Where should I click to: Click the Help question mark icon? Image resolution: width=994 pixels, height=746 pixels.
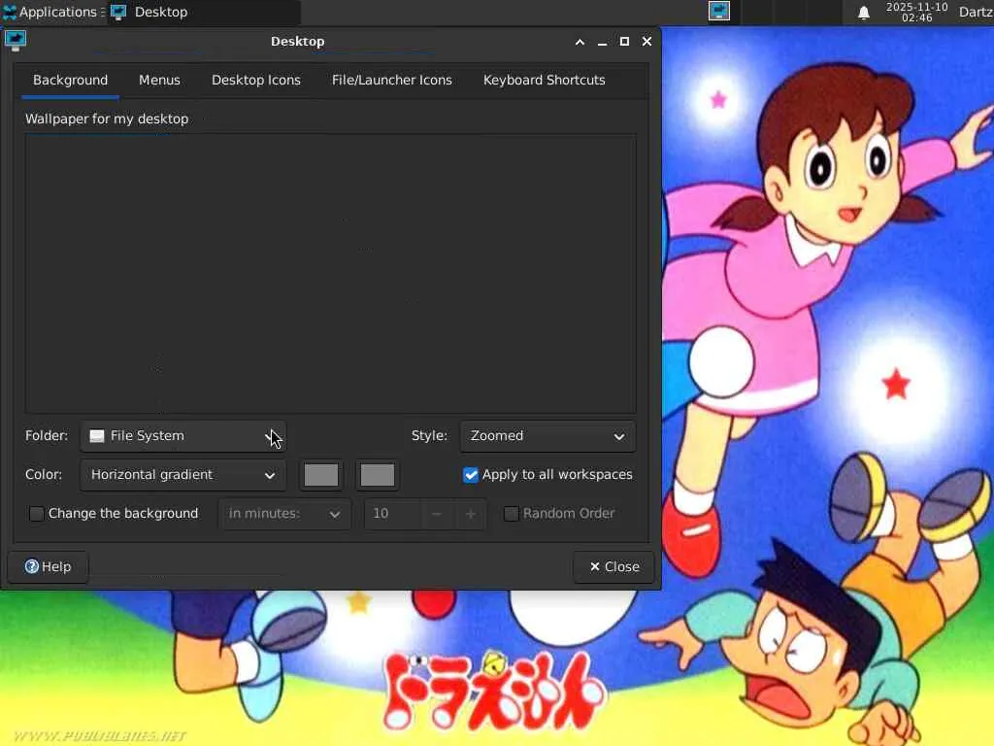[x=32, y=566]
